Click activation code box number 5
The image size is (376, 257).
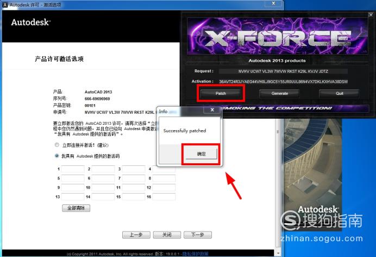73,178
